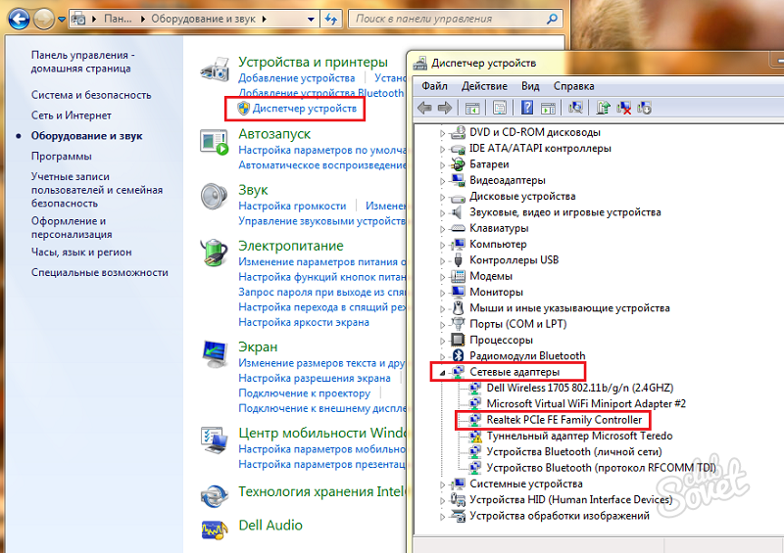Click the Disable device toolbar icon

point(644,108)
